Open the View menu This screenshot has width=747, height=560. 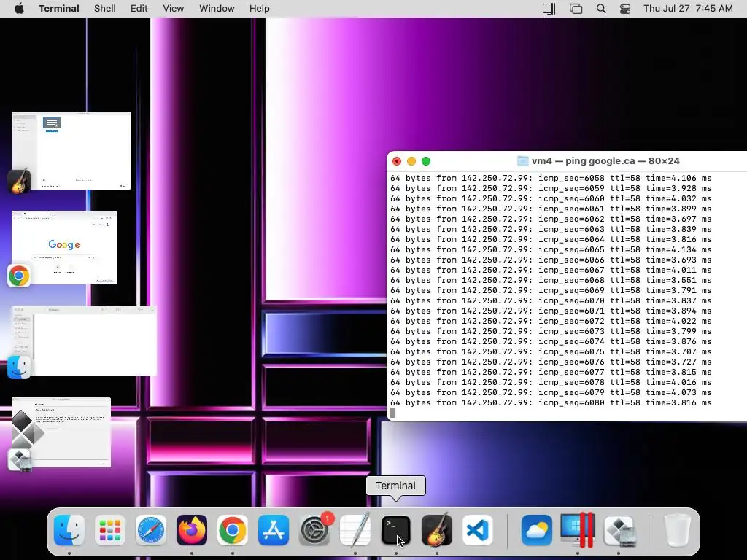174,8
